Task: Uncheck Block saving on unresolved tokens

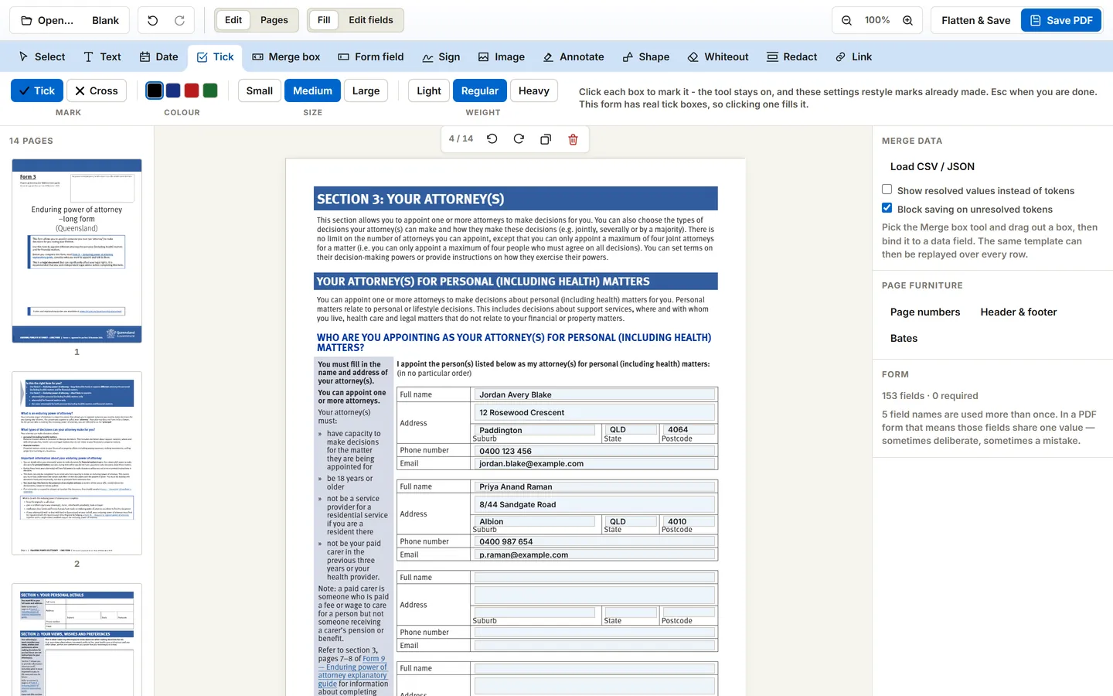Action: coord(887,208)
